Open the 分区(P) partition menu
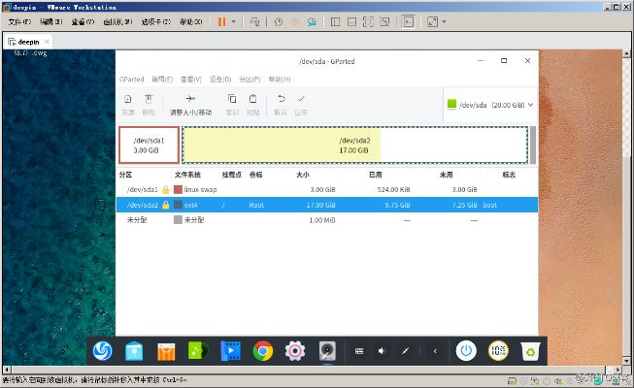The height and width of the screenshot is (388, 634). 252,79
